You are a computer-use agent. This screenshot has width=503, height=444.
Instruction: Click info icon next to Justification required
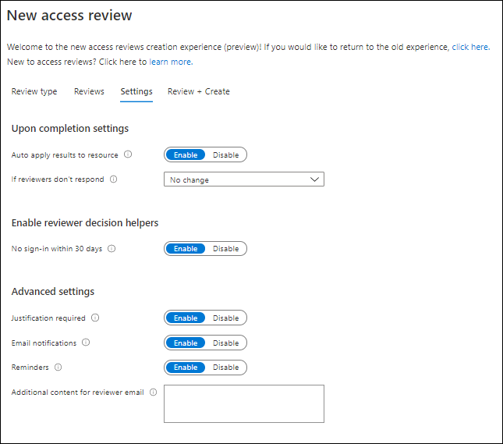coord(95,318)
